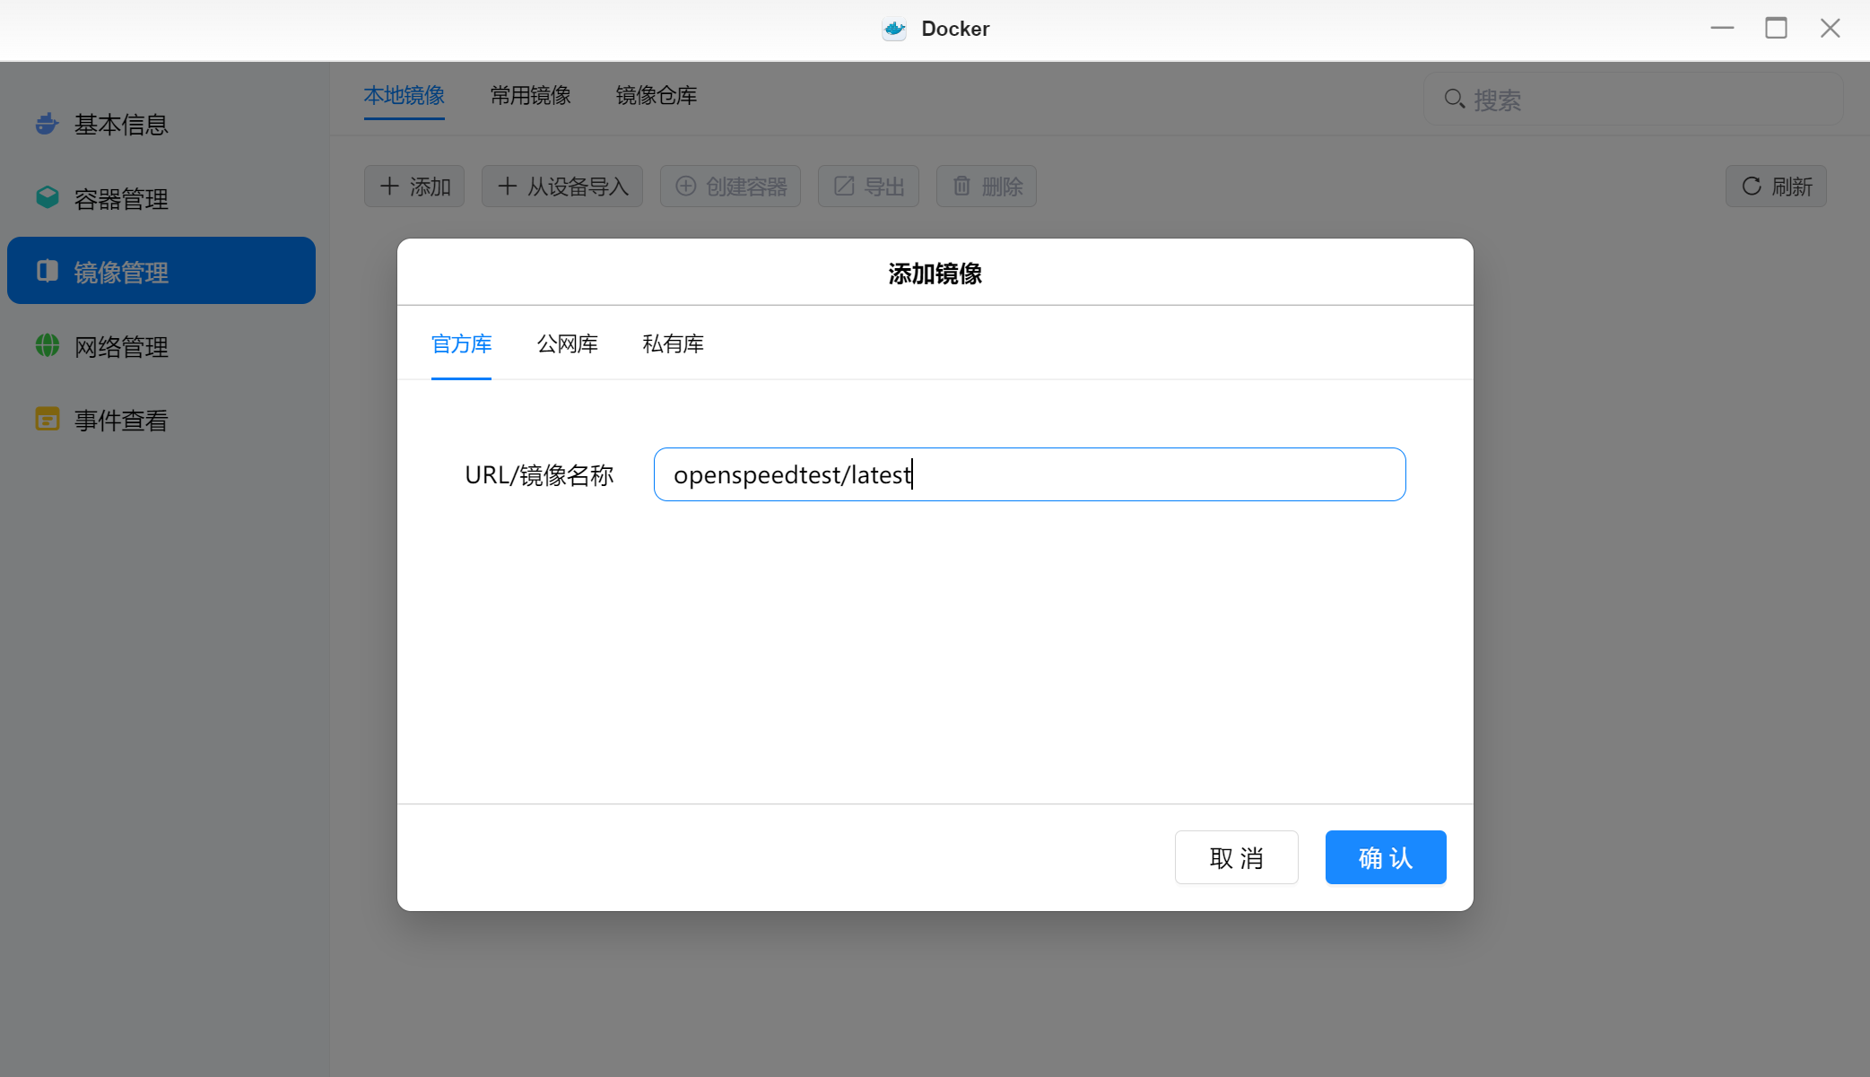Switch to the 私有库 tab
The width and height of the screenshot is (1870, 1077).
tap(673, 343)
